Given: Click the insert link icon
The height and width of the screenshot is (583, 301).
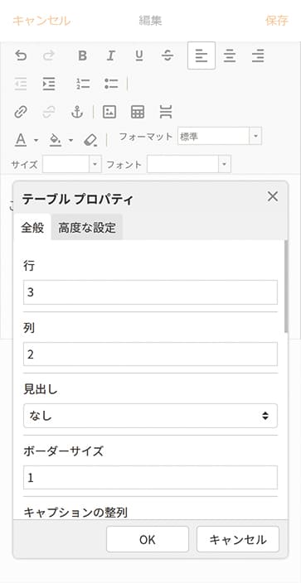Looking at the screenshot, I should tap(21, 112).
